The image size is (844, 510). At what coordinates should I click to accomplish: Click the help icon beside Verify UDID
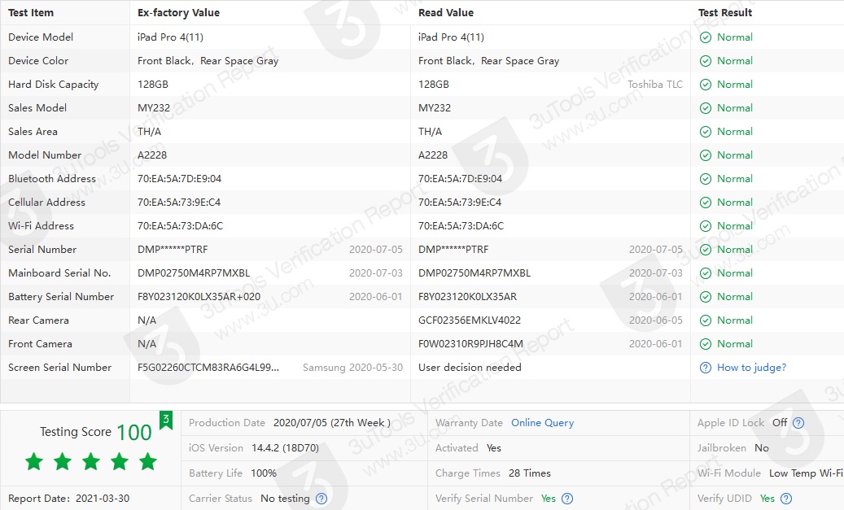(786, 499)
